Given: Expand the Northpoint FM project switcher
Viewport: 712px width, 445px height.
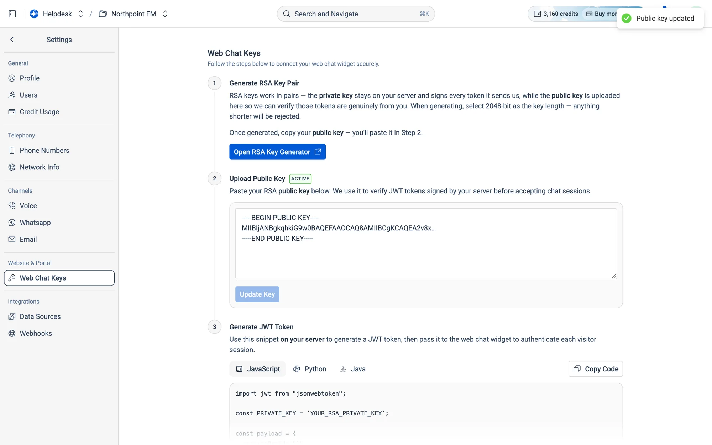Looking at the screenshot, I should coord(165,14).
